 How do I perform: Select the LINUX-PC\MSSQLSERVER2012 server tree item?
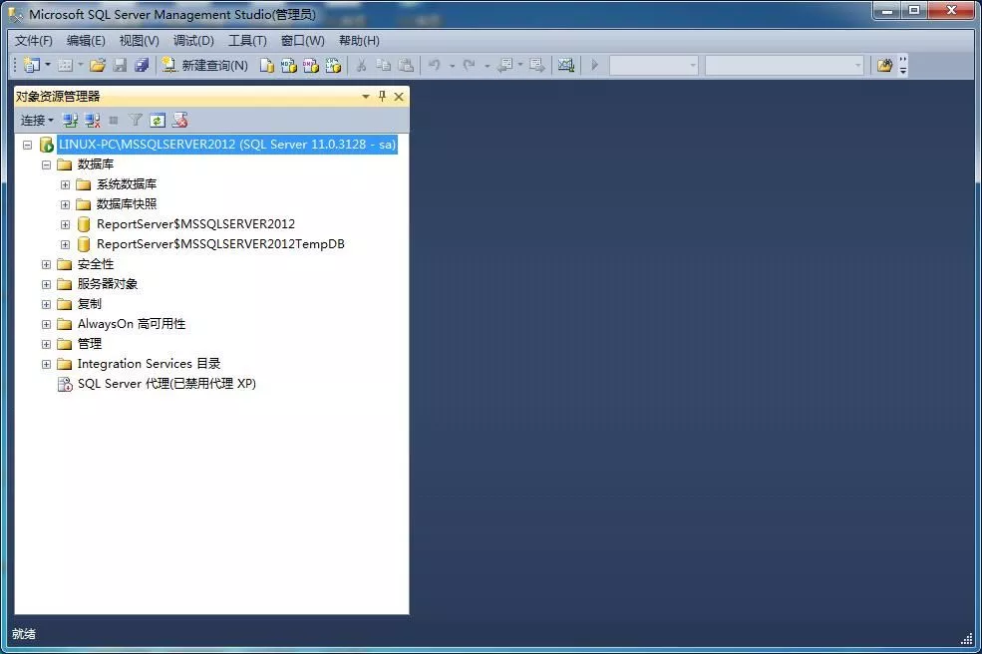(226, 145)
